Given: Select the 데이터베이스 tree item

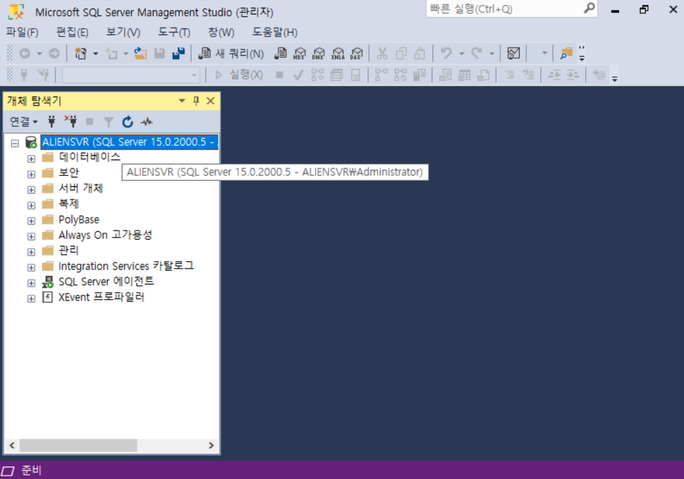Looking at the screenshot, I should (x=89, y=157).
